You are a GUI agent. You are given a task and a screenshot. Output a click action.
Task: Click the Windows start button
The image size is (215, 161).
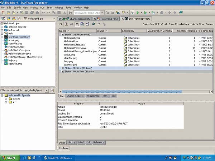(x=10, y=158)
